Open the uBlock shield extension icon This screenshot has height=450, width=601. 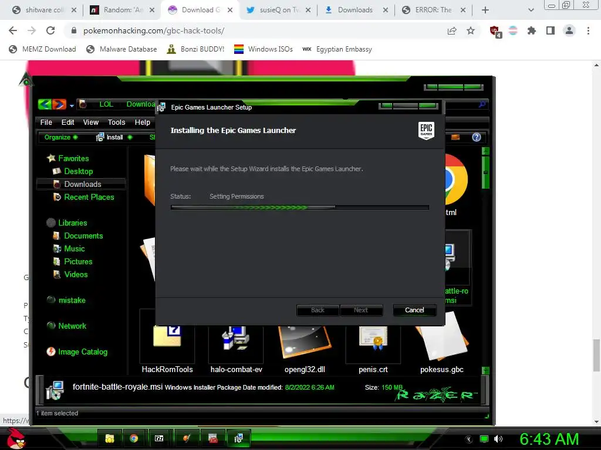coord(495,31)
